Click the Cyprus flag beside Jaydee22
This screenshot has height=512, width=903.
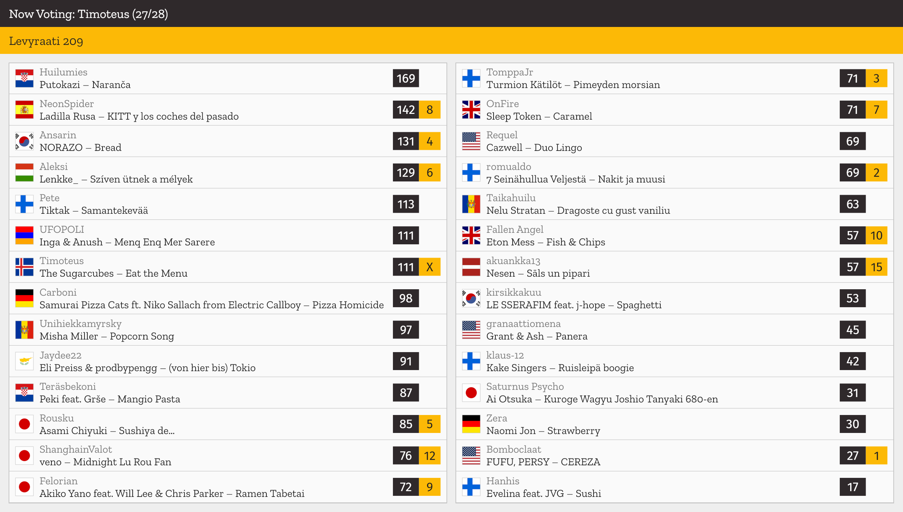click(x=24, y=361)
